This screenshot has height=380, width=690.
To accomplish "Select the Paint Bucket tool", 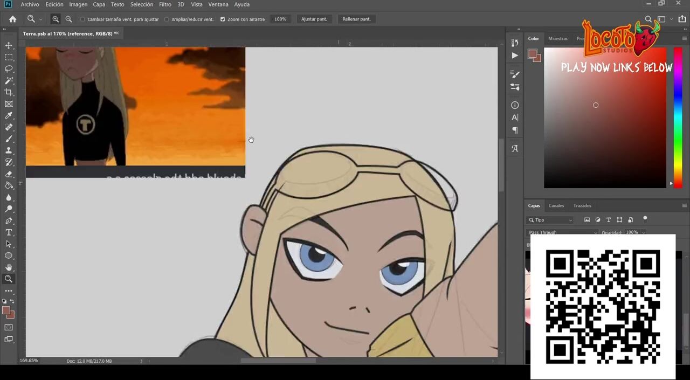I will point(9,186).
